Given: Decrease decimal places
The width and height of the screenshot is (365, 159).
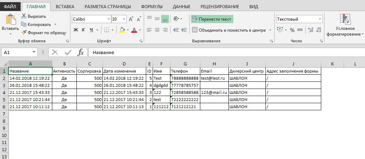Looking at the screenshot, I should [x=318, y=30].
